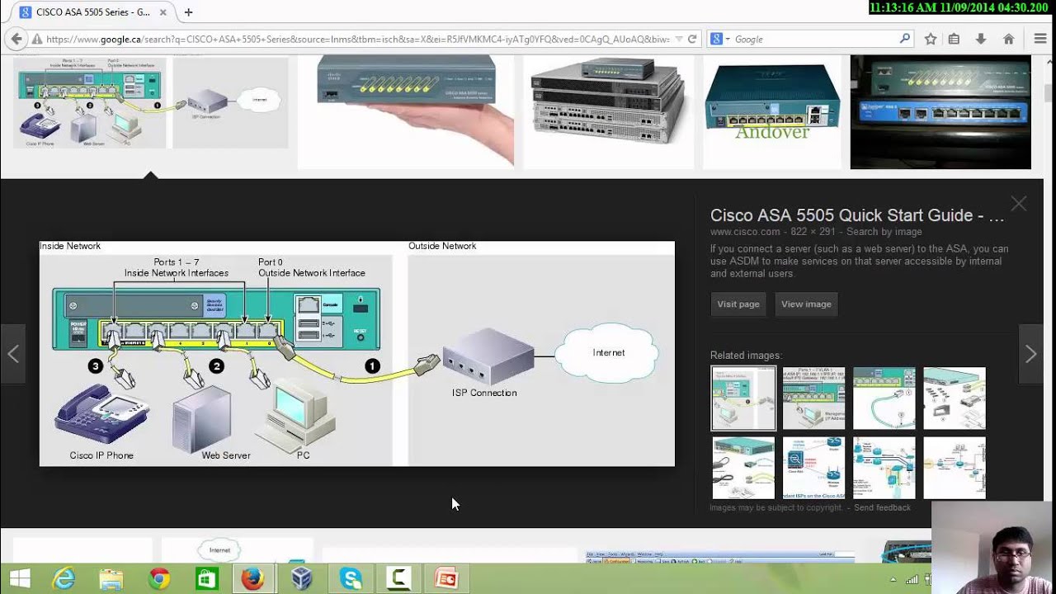Click the network signal tray icon
The height and width of the screenshot is (594, 1056).
tap(912, 580)
